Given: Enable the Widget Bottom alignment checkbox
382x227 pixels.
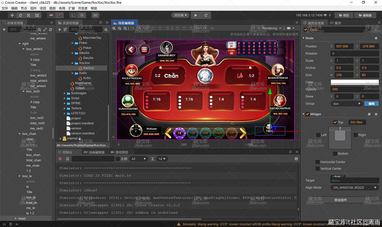Looking at the screenshot, I should coord(335,154).
